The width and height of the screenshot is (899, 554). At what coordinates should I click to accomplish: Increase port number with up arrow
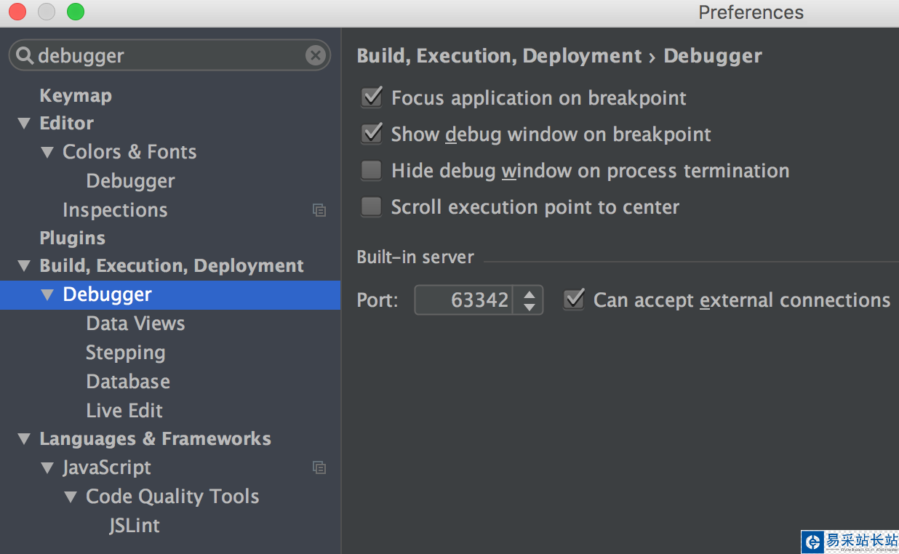tap(529, 294)
